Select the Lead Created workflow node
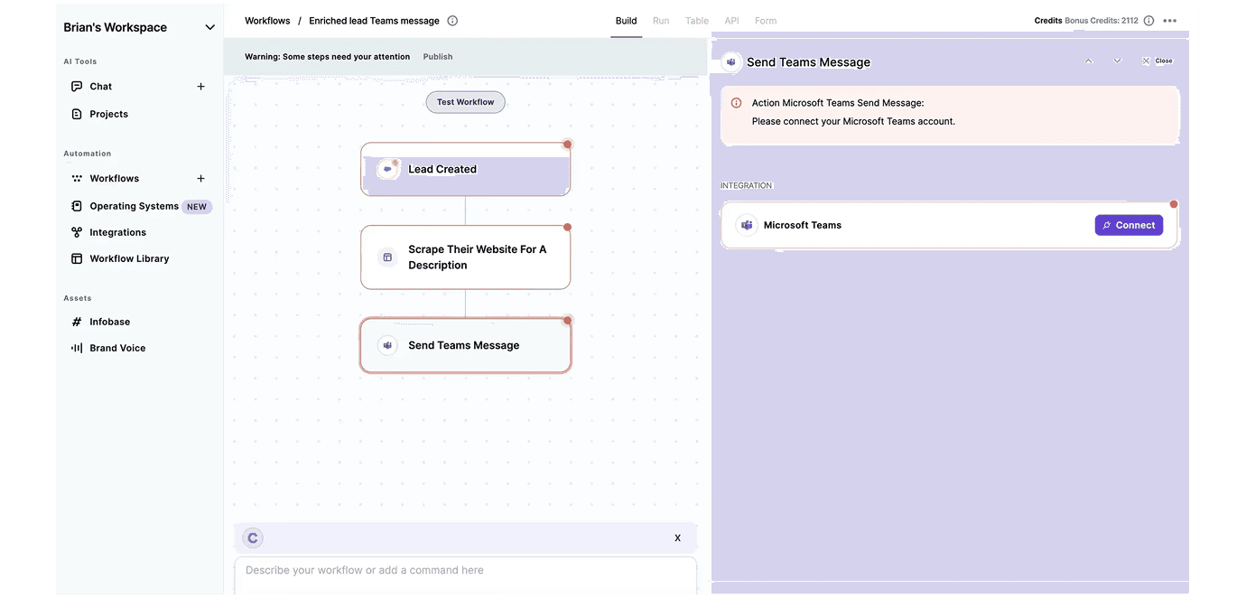Viewport: 1246px width, 599px height. coord(465,169)
